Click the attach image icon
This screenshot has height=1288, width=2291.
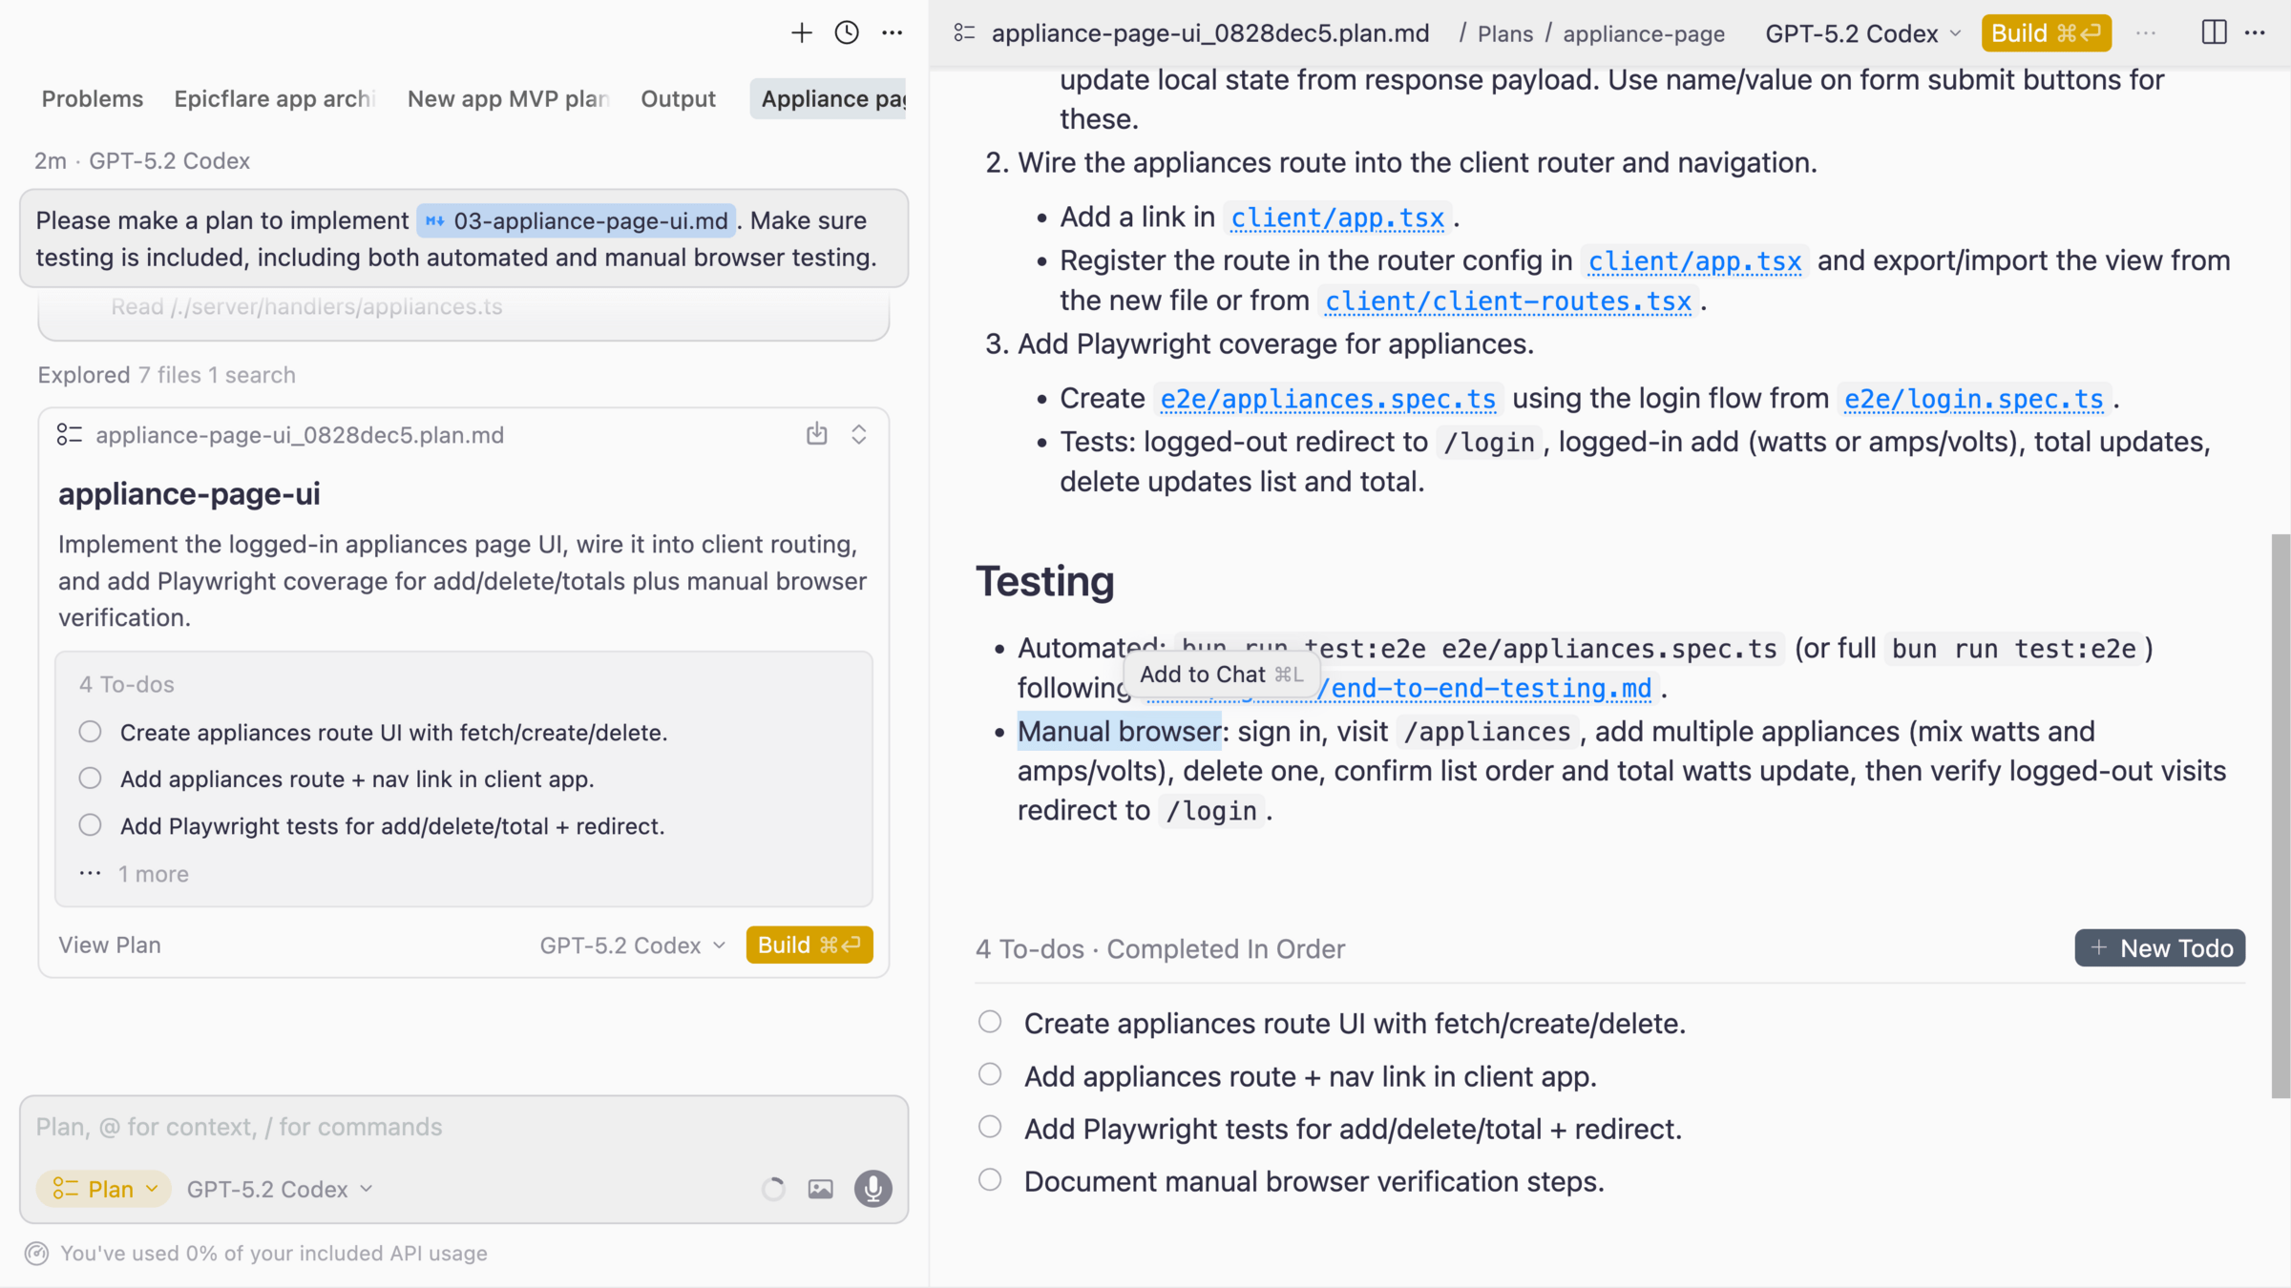pyautogui.click(x=821, y=1189)
